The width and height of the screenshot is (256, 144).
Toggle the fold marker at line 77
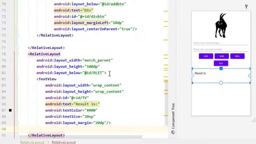[x=17, y=48]
